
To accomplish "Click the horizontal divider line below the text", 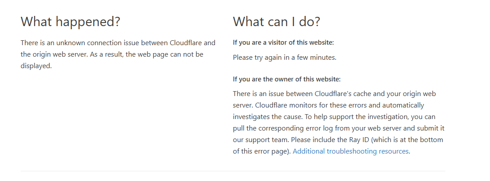I will point(233,171).
